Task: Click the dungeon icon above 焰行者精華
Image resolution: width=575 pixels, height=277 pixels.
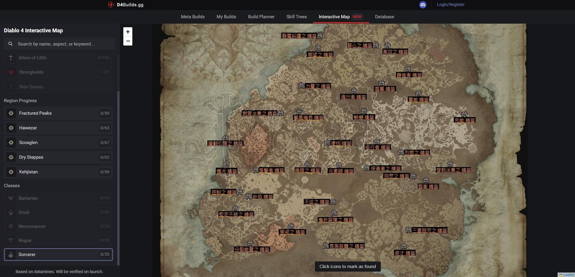Action: 377,142
